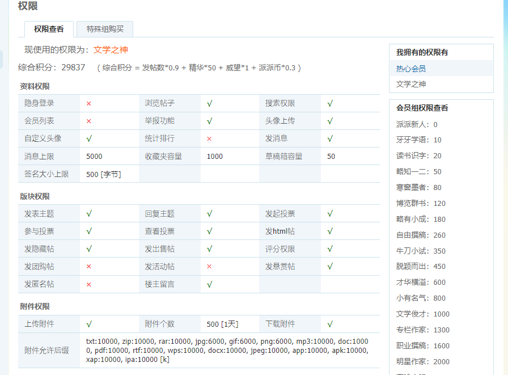This screenshot has width=508, height=375.
Task: Click the red cross next to 发团购帖
Action: tap(89, 267)
